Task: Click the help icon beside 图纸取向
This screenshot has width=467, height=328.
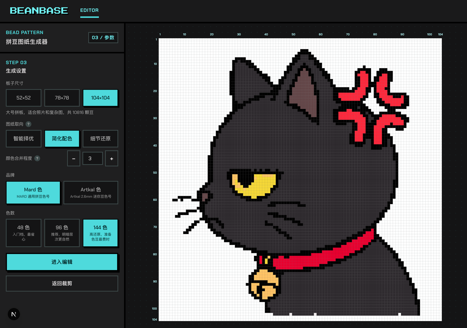Action: [x=28, y=124]
